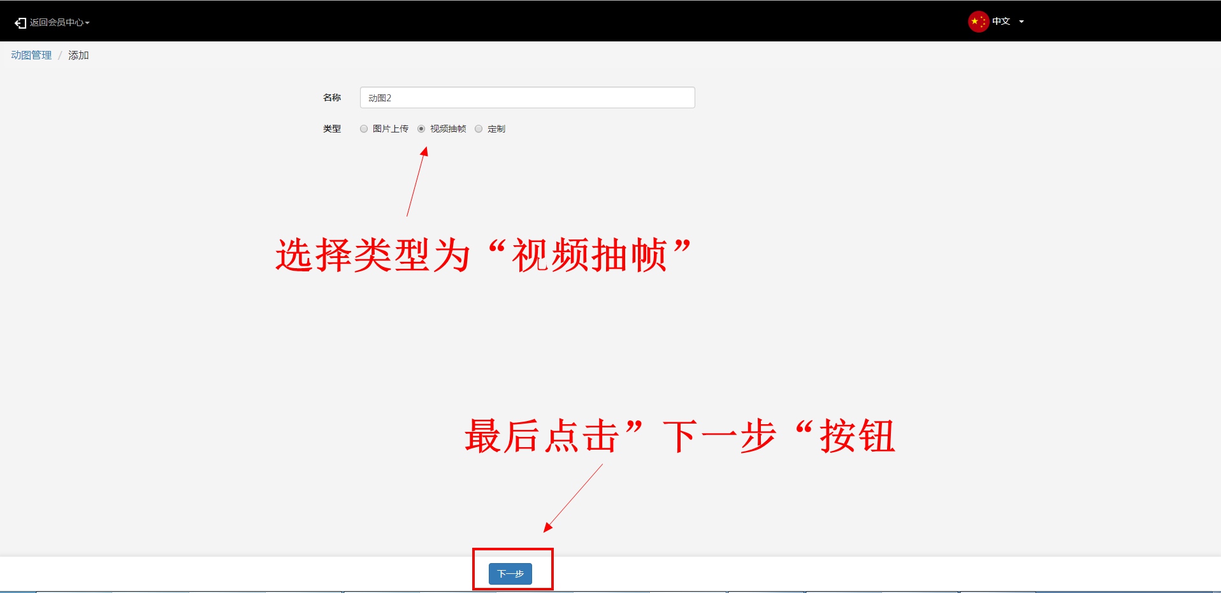Select the 图片上传 radio button
This screenshot has width=1221, height=593.
tap(364, 129)
